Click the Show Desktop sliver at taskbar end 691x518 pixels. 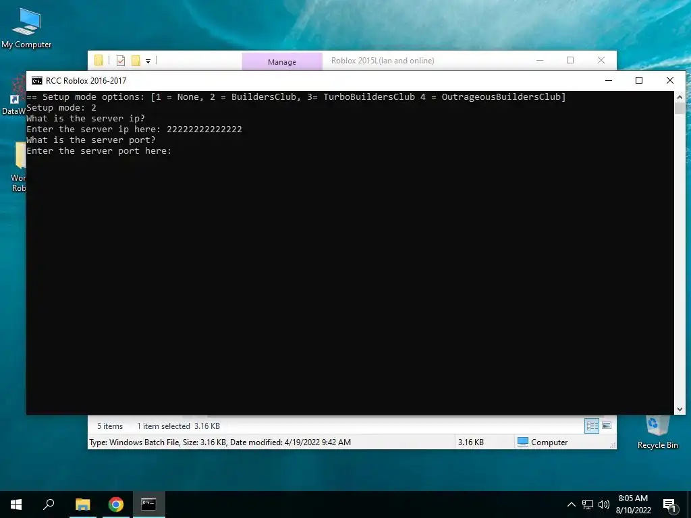[689, 505]
